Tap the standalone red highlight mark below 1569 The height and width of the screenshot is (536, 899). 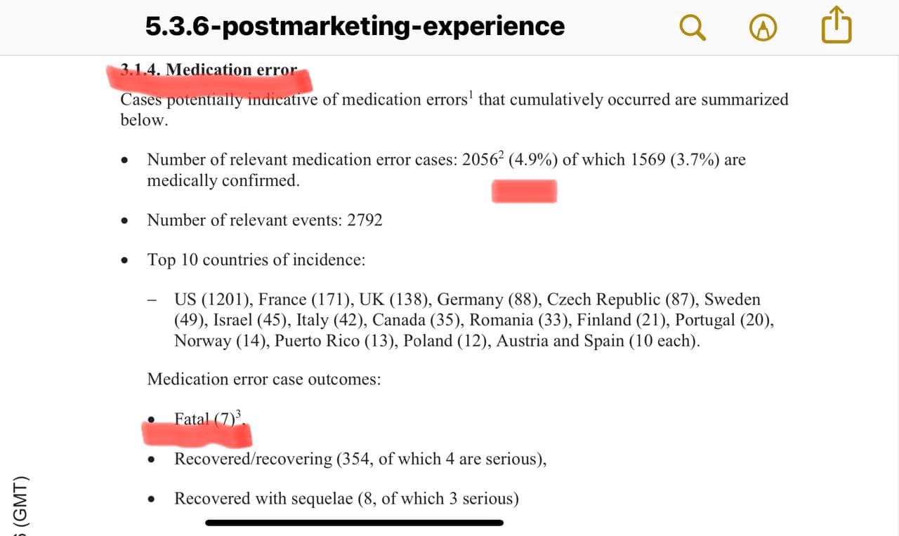pos(524,191)
